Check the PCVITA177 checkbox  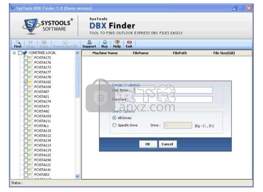click(26, 72)
